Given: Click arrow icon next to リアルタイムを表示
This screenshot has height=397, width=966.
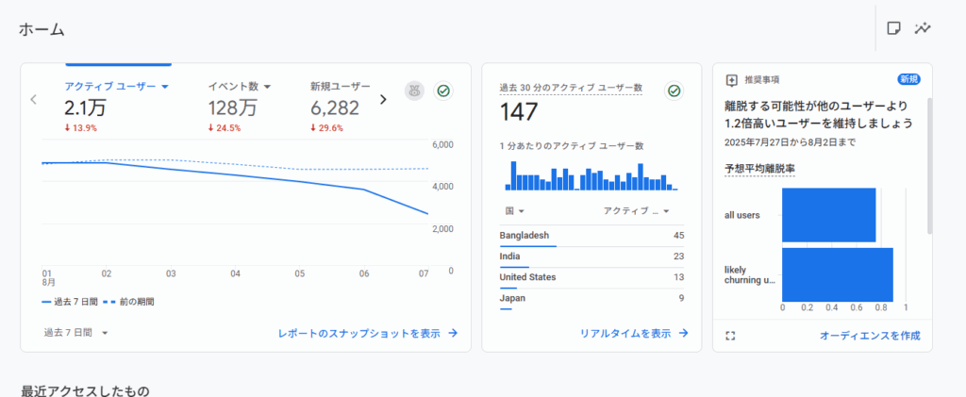Looking at the screenshot, I should (x=683, y=333).
